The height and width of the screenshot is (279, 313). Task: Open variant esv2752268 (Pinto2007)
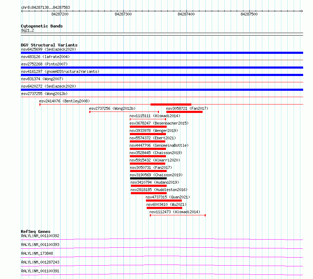point(44,64)
